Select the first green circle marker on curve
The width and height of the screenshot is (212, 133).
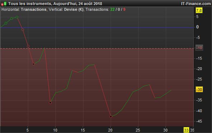pyautogui.click(x=6, y=23)
